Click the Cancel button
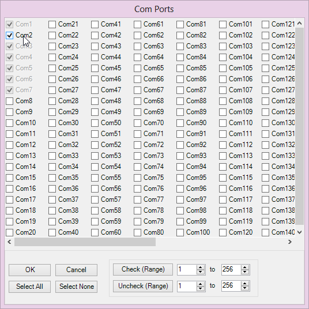 tap(76, 270)
